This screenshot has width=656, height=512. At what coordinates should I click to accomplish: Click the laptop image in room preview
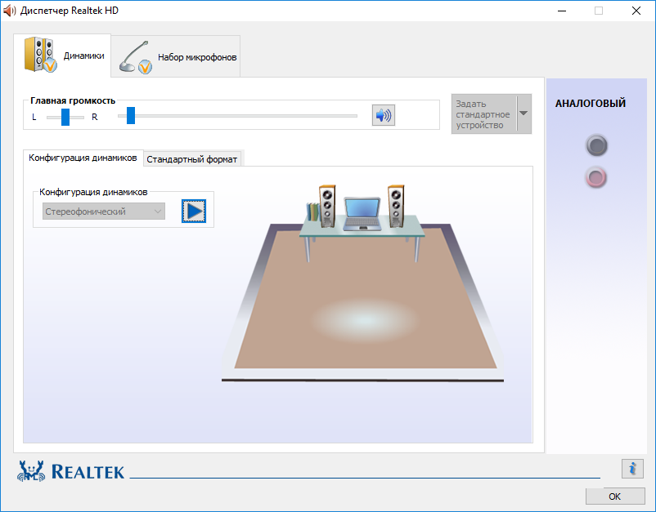pos(362,214)
